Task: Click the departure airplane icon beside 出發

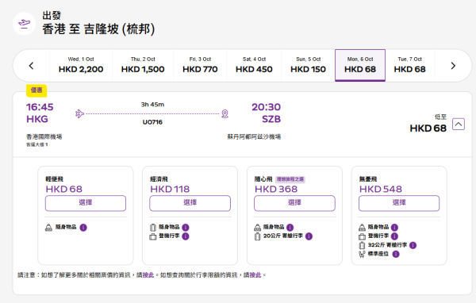Action: pos(25,24)
